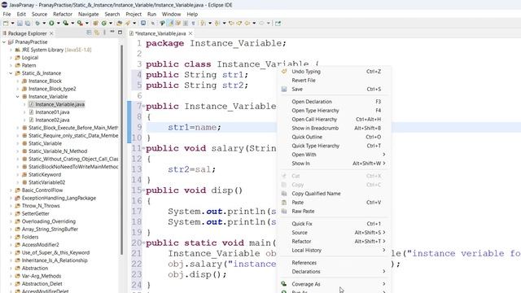Collapse All in Package Explorer toolbar
The height and width of the screenshot is (293, 521).
click(x=89, y=33)
